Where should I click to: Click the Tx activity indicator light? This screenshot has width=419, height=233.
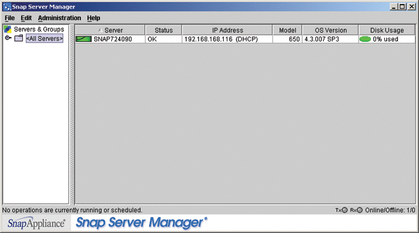point(345,210)
